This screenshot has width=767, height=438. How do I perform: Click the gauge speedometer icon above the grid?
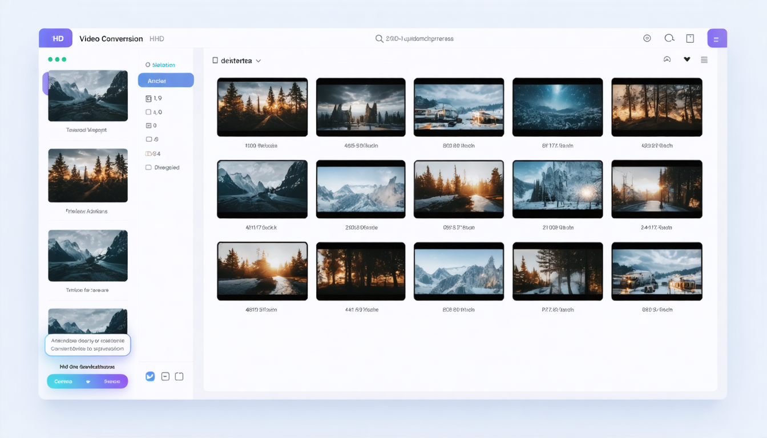(x=667, y=60)
